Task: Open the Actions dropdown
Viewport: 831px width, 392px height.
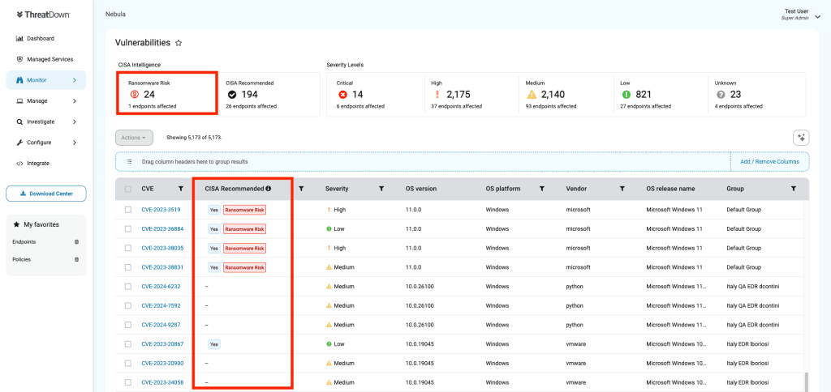Action: (x=134, y=138)
